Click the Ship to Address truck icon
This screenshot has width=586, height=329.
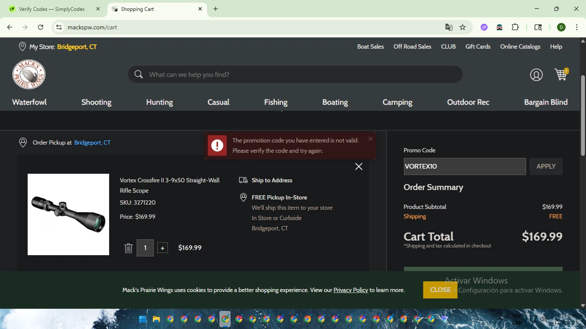click(x=243, y=180)
